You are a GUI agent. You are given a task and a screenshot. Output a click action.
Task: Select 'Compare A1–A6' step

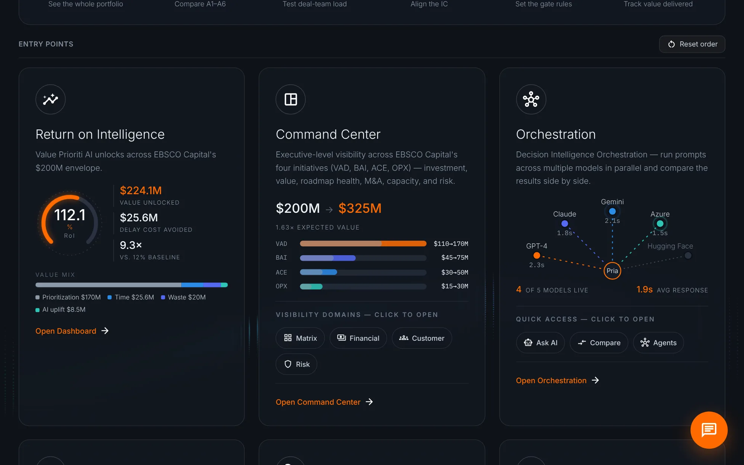(200, 4)
